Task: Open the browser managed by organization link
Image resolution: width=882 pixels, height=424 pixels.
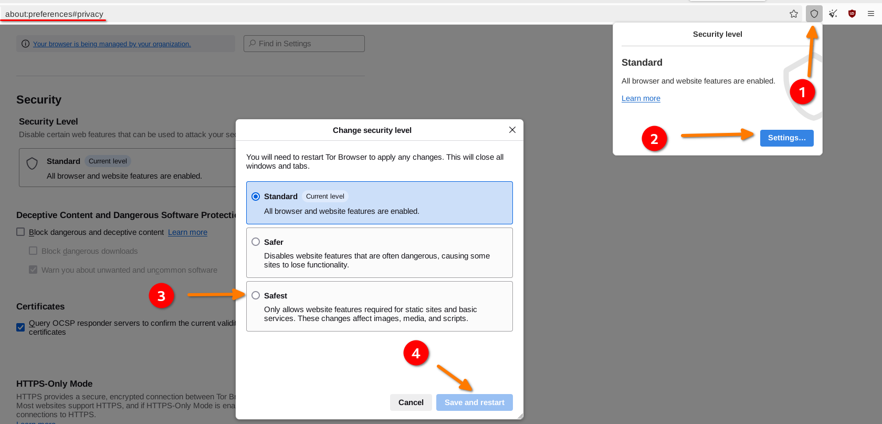Action: point(112,44)
